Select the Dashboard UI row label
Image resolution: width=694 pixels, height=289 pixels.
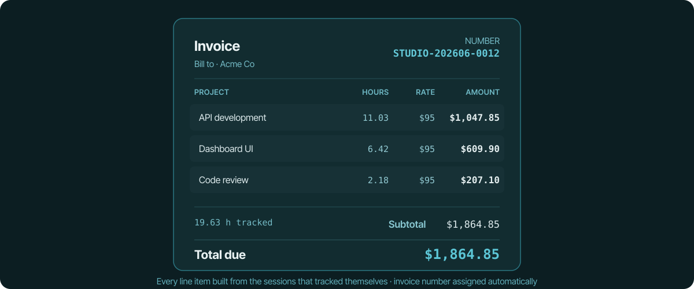226,149
